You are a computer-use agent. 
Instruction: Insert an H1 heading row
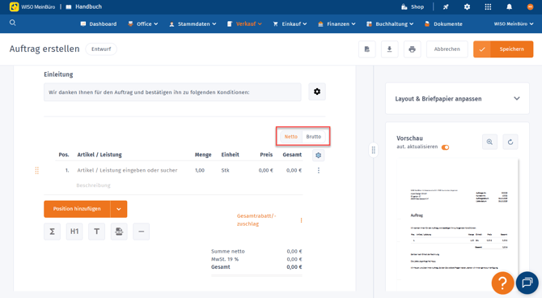(74, 232)
